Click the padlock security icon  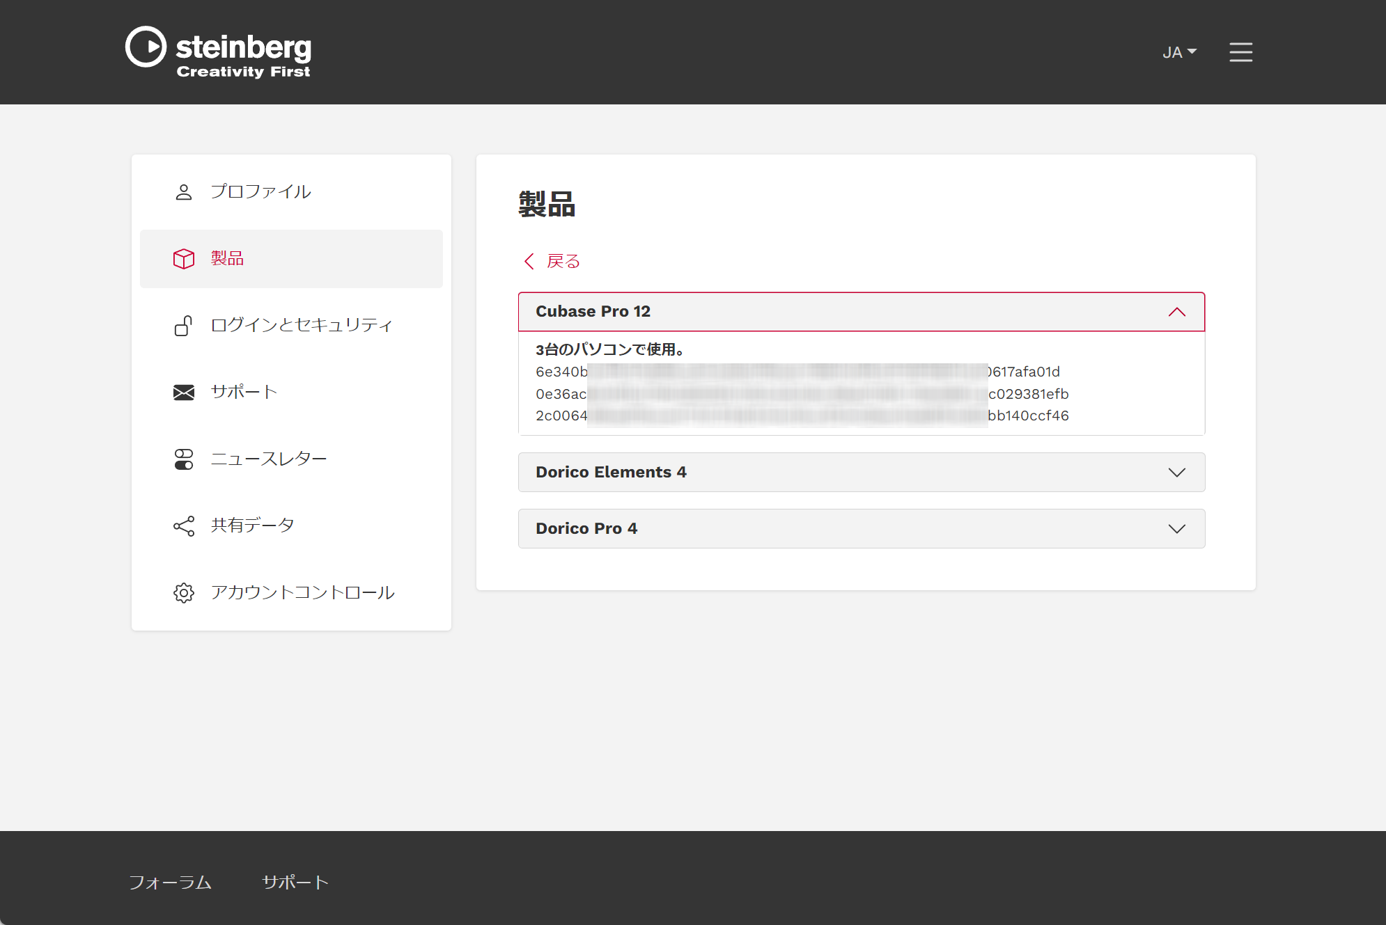[184, 325]
